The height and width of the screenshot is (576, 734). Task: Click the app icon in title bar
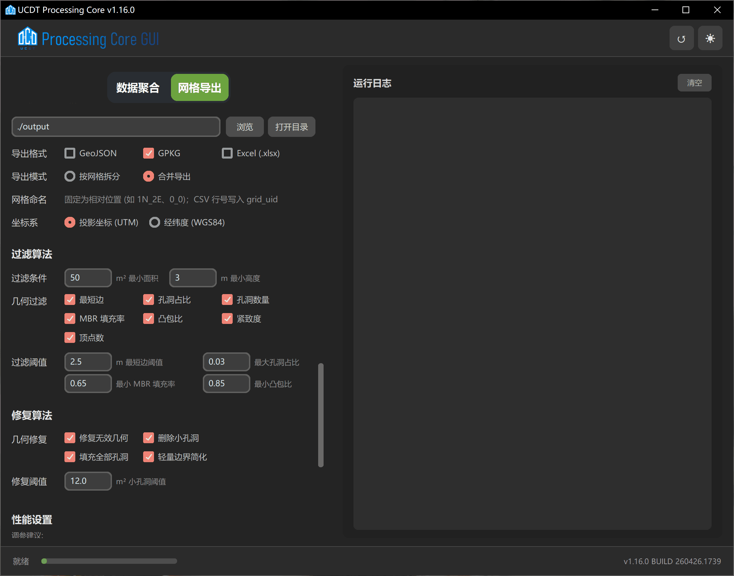(10, 10)
